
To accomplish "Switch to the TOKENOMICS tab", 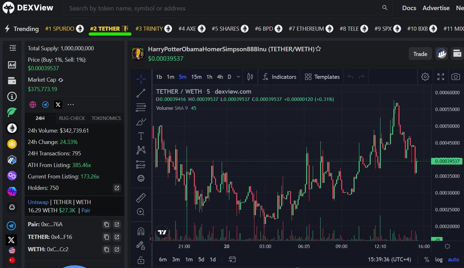I will point(106,118).
